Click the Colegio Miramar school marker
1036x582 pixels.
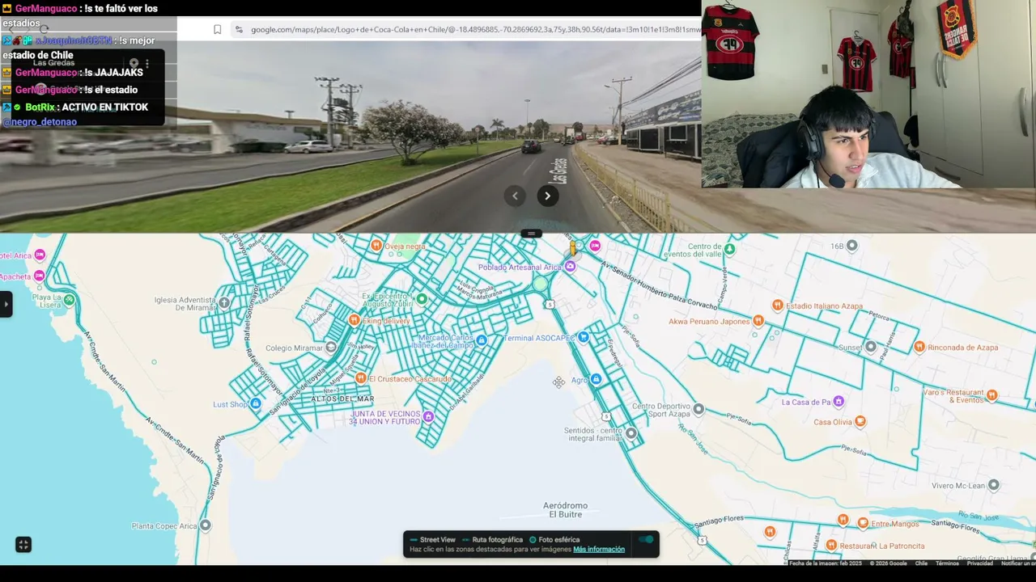330,348
